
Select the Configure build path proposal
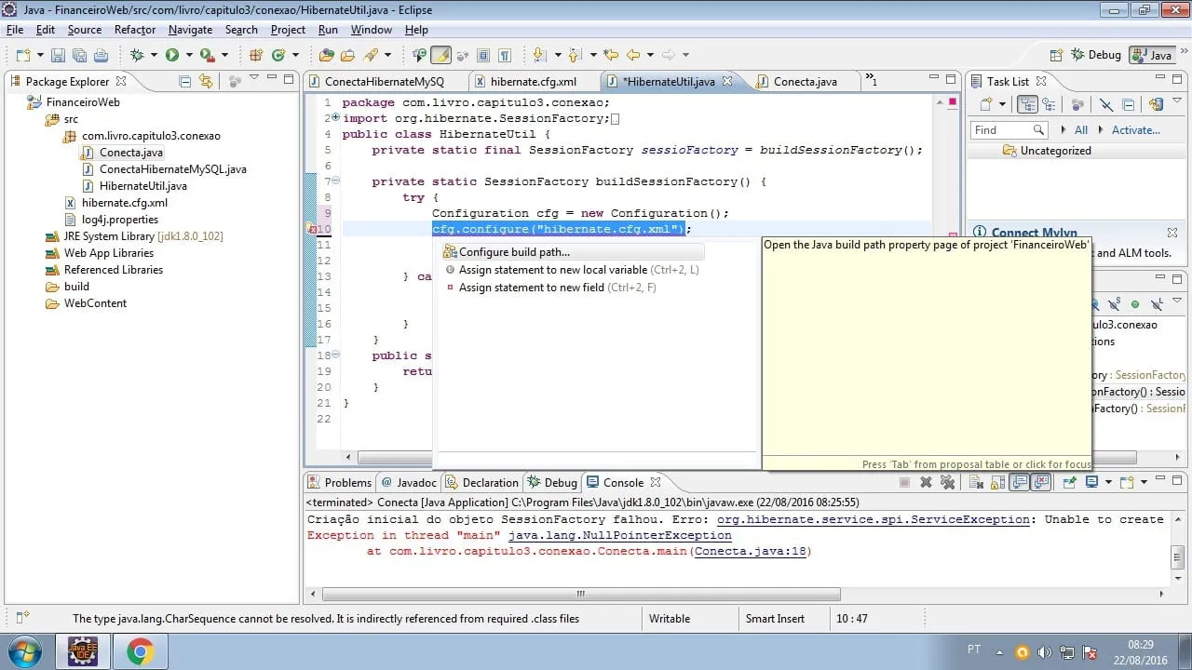pos(514,252)
